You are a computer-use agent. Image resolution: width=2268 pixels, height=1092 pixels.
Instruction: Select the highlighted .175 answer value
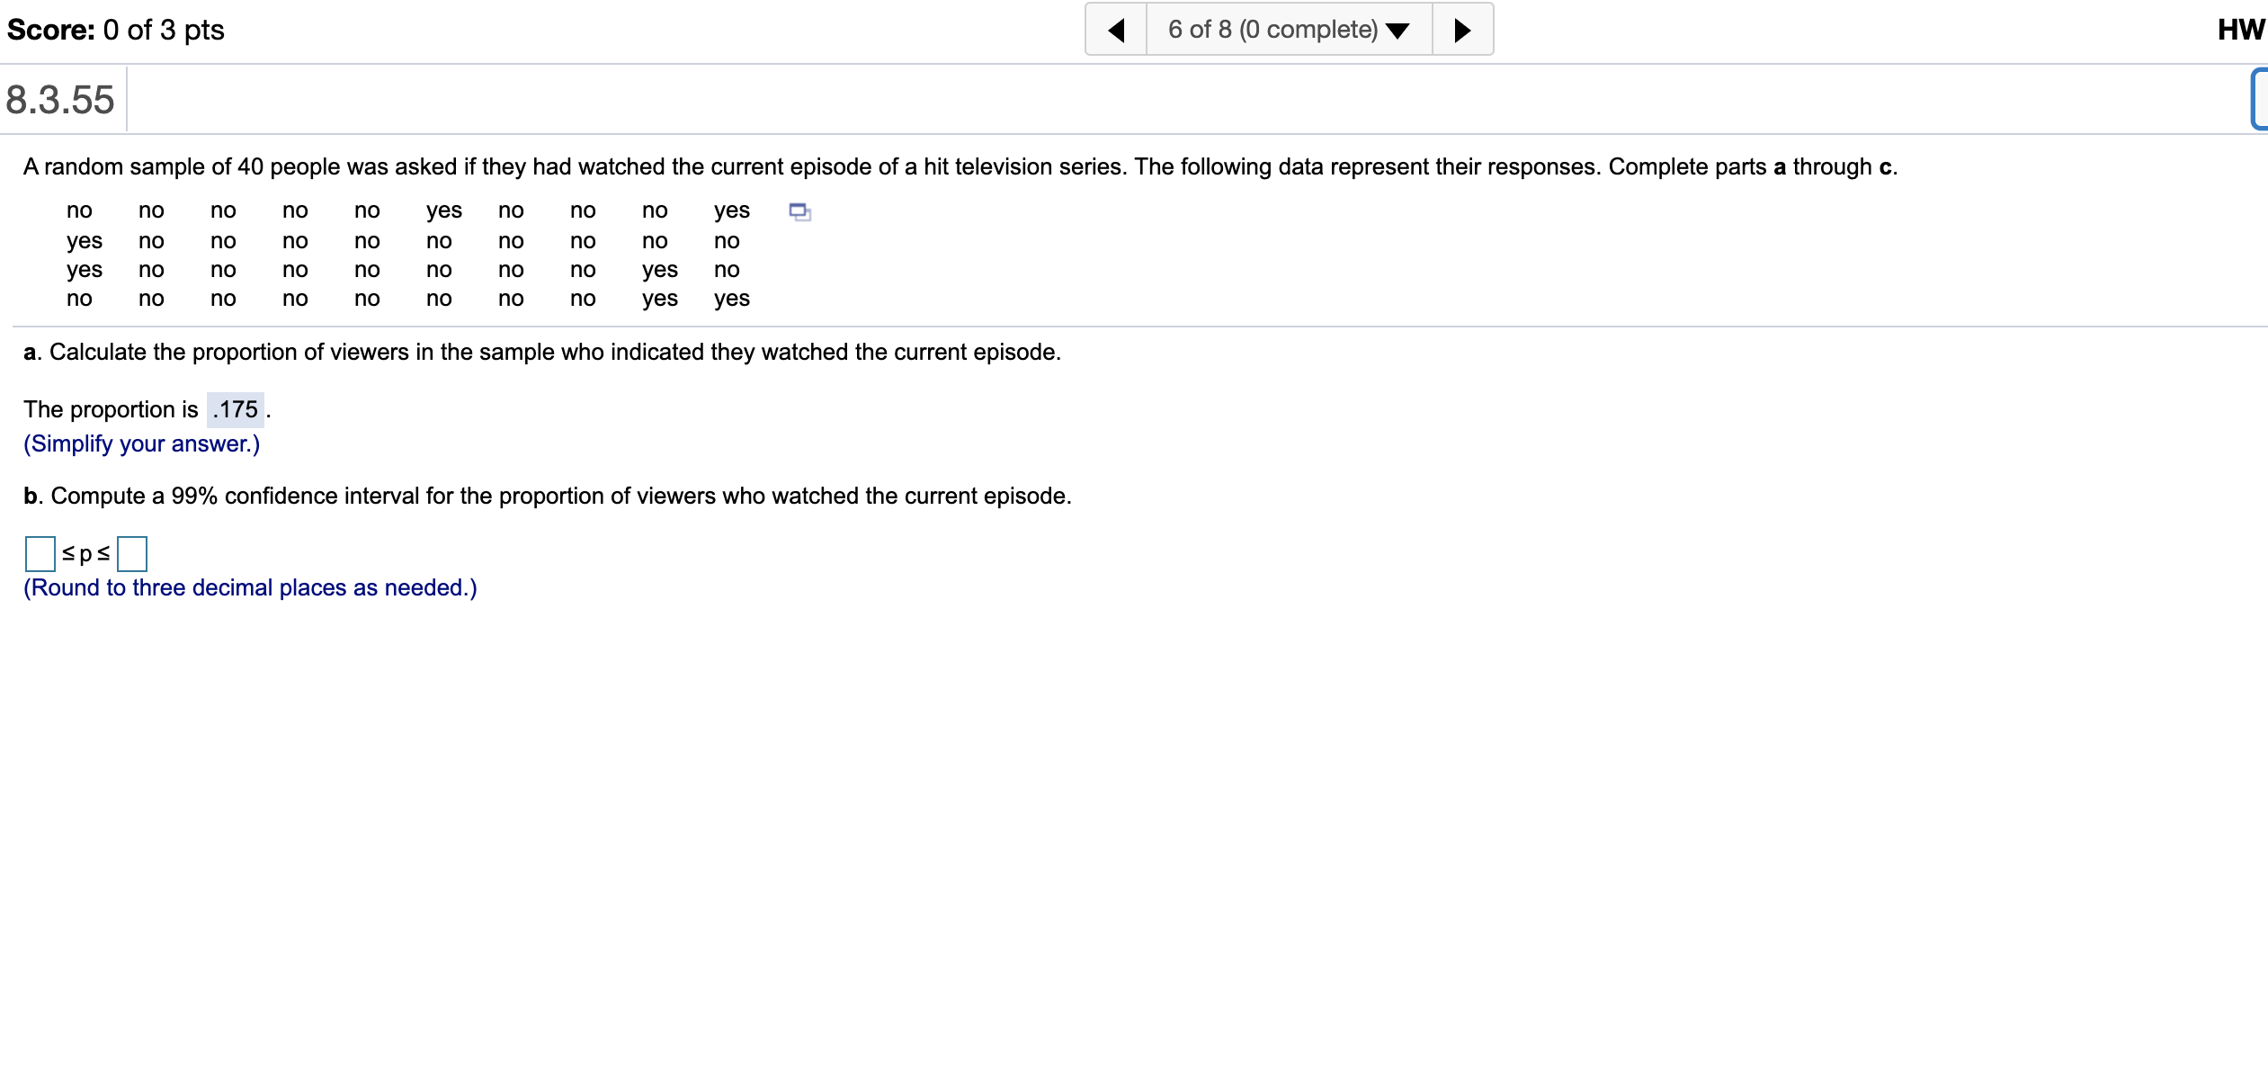pos(236,409)
